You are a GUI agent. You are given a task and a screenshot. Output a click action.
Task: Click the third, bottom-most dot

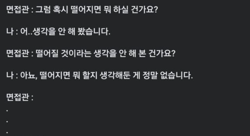[x=7, y=133]
